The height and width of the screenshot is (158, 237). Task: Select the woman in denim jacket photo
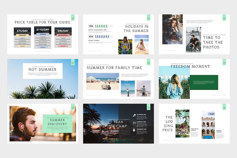[172, 29]
